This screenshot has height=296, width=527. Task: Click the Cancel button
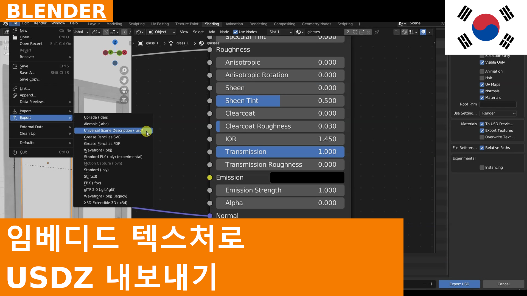click(503, 284)
